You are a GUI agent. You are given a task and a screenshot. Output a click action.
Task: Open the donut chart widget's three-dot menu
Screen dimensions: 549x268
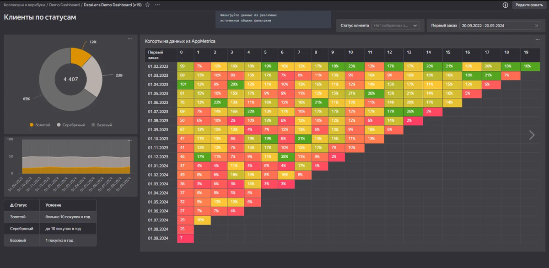[x=129, y=39]
